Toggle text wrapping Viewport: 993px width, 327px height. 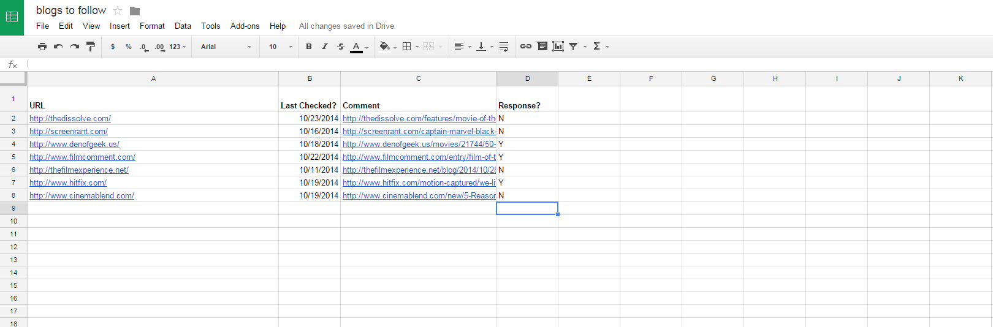504,47
